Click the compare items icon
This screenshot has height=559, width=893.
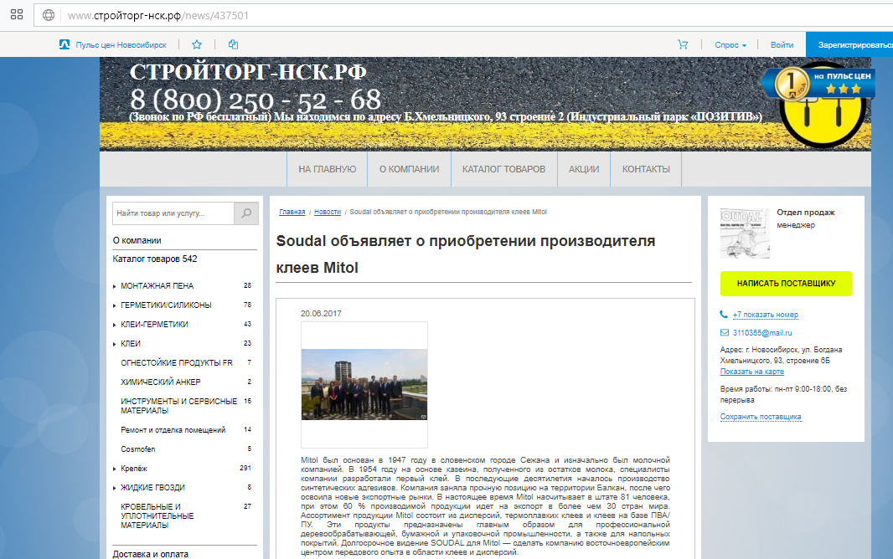[233, 44]
